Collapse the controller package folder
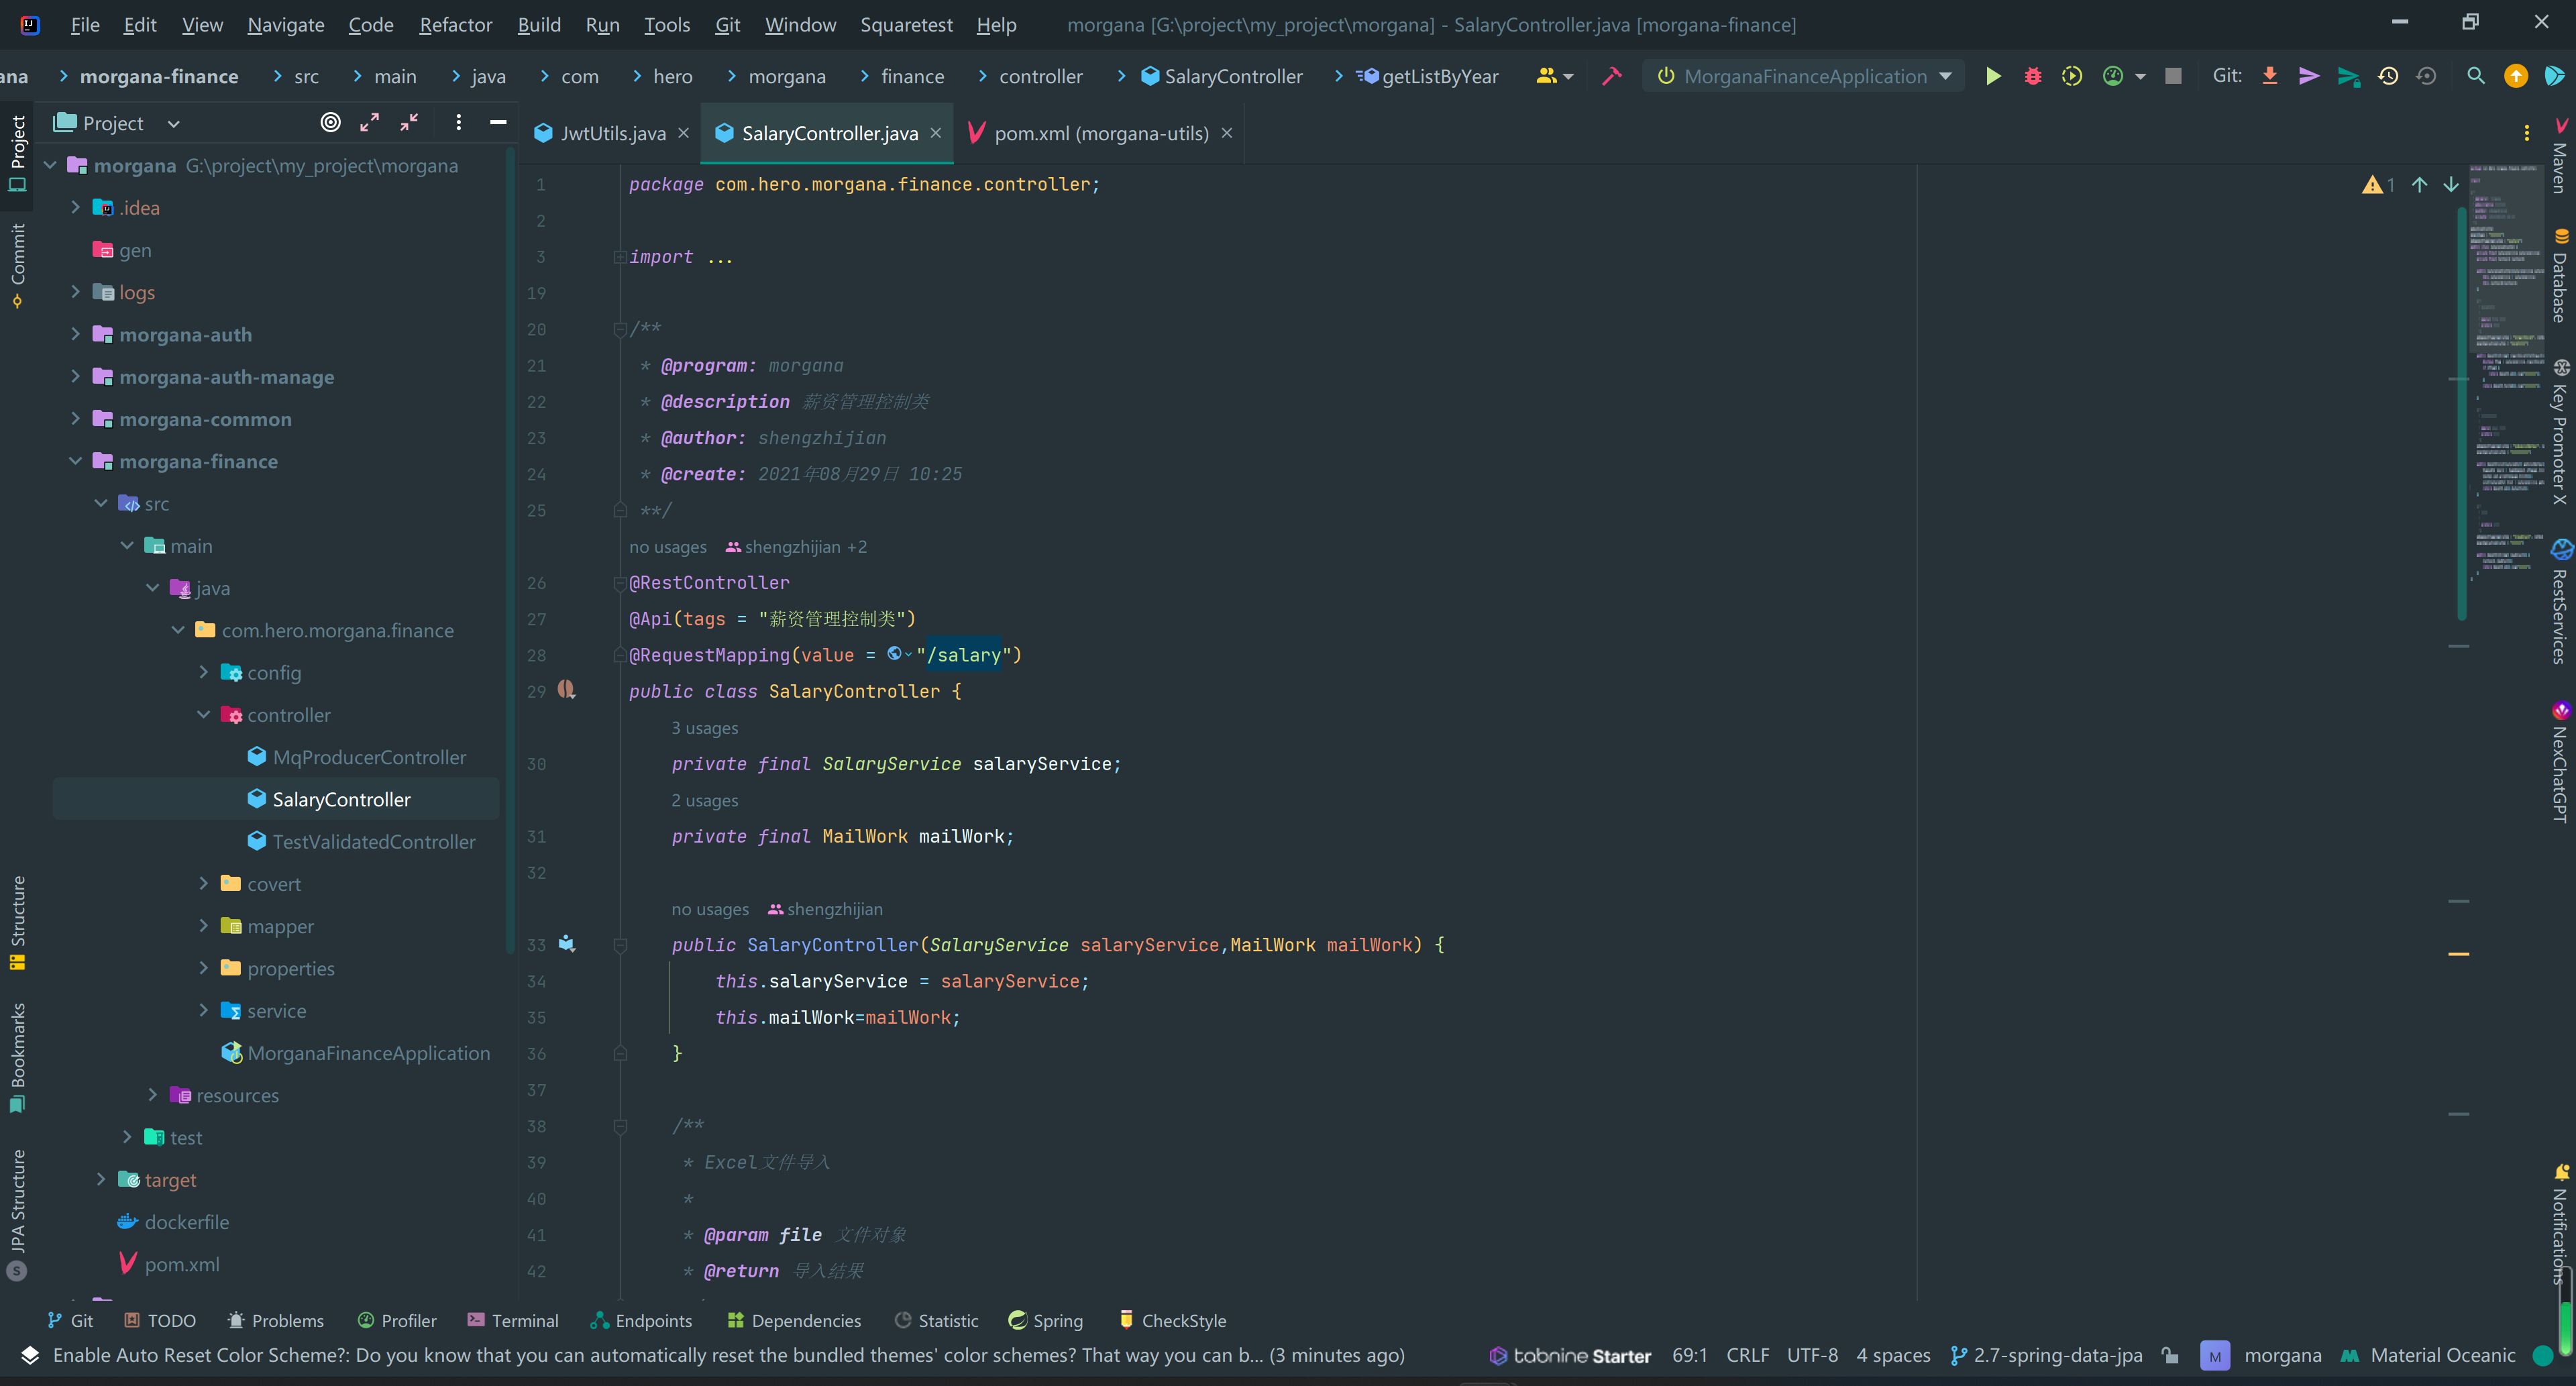 (x=203, y=714)
